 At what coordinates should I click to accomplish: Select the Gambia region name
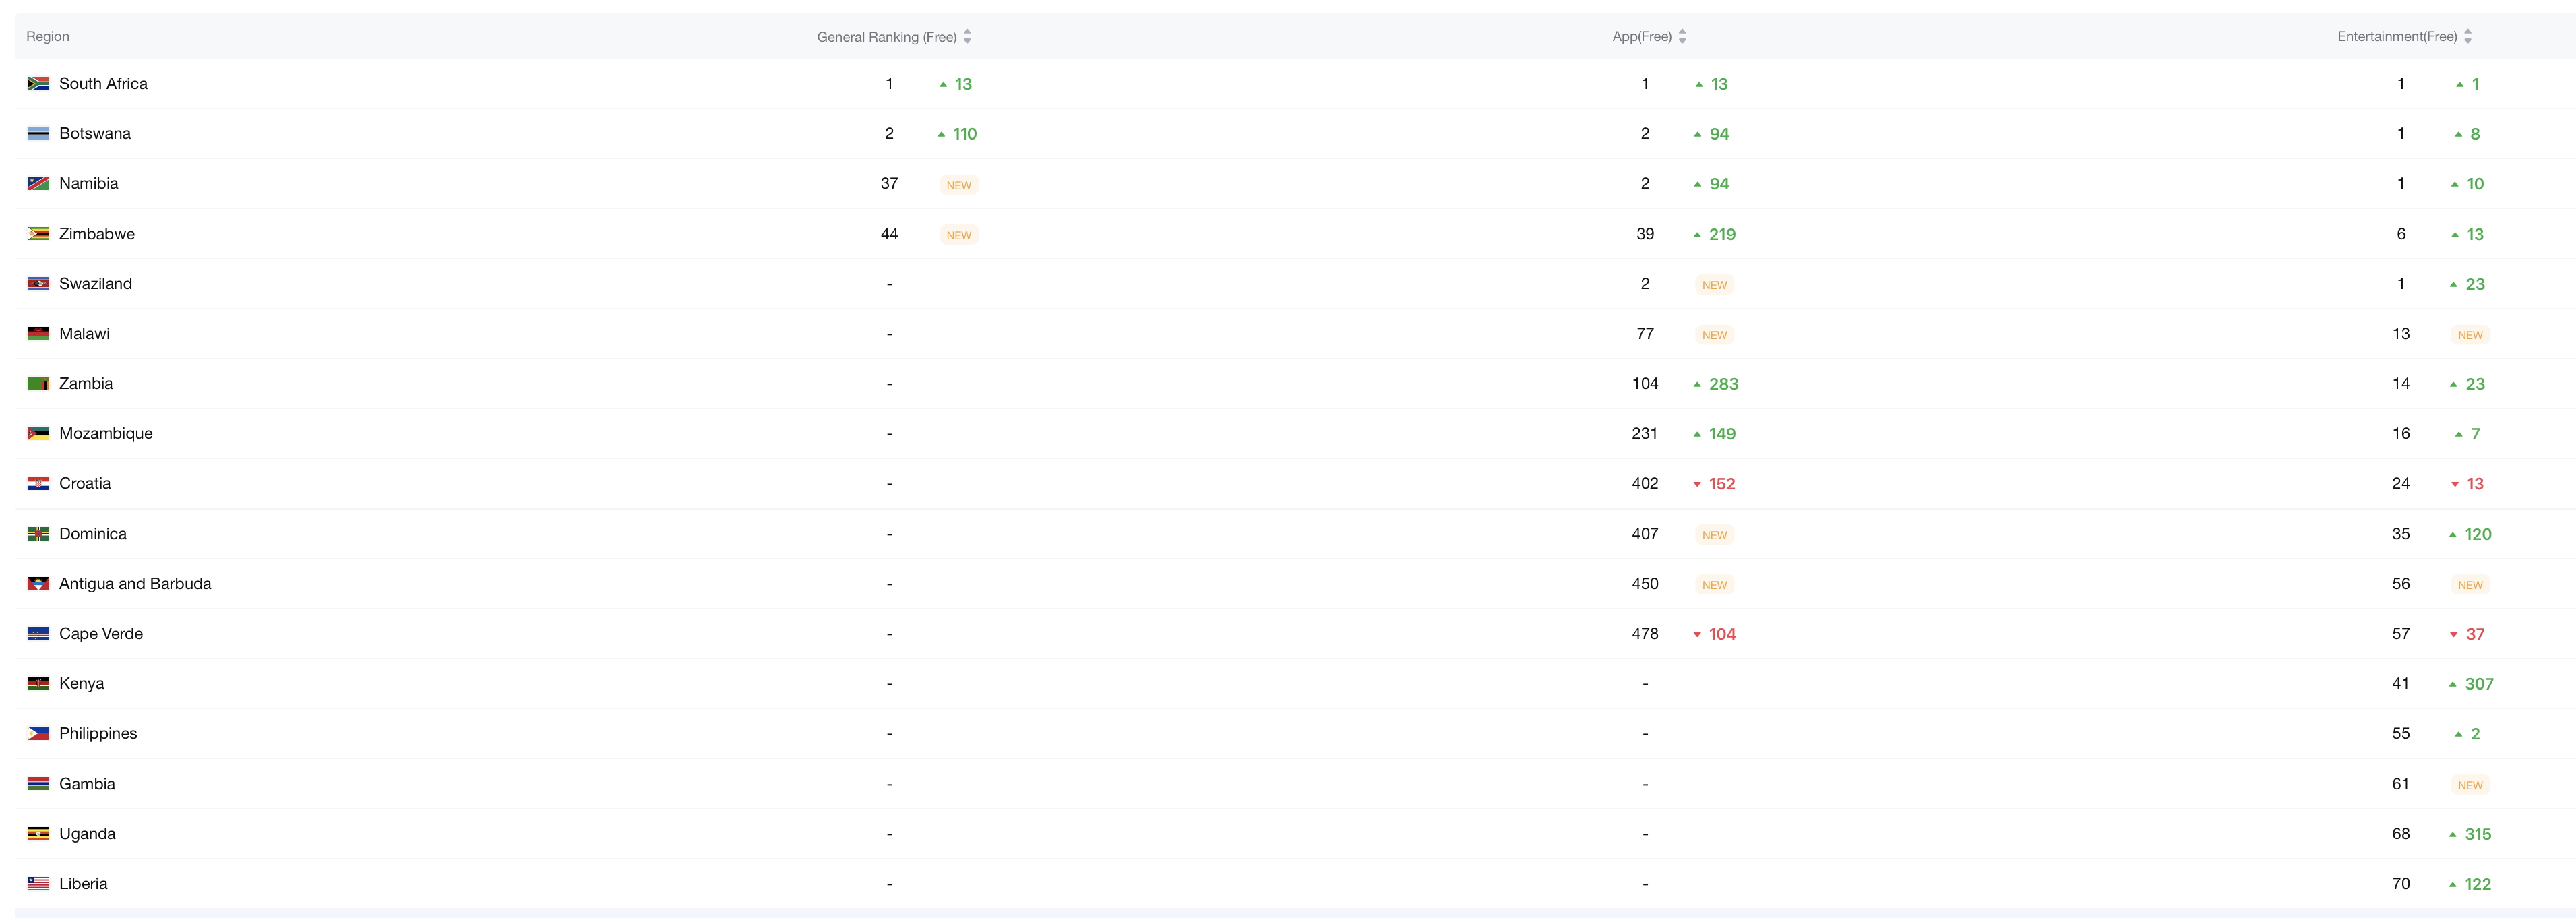(x=87, y=784)
